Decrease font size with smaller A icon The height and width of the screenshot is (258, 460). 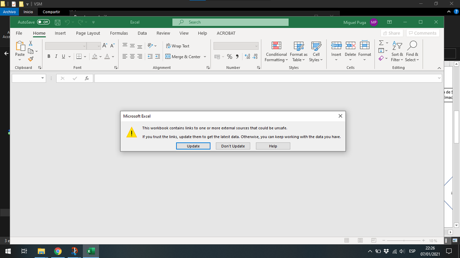coord(112,45)
